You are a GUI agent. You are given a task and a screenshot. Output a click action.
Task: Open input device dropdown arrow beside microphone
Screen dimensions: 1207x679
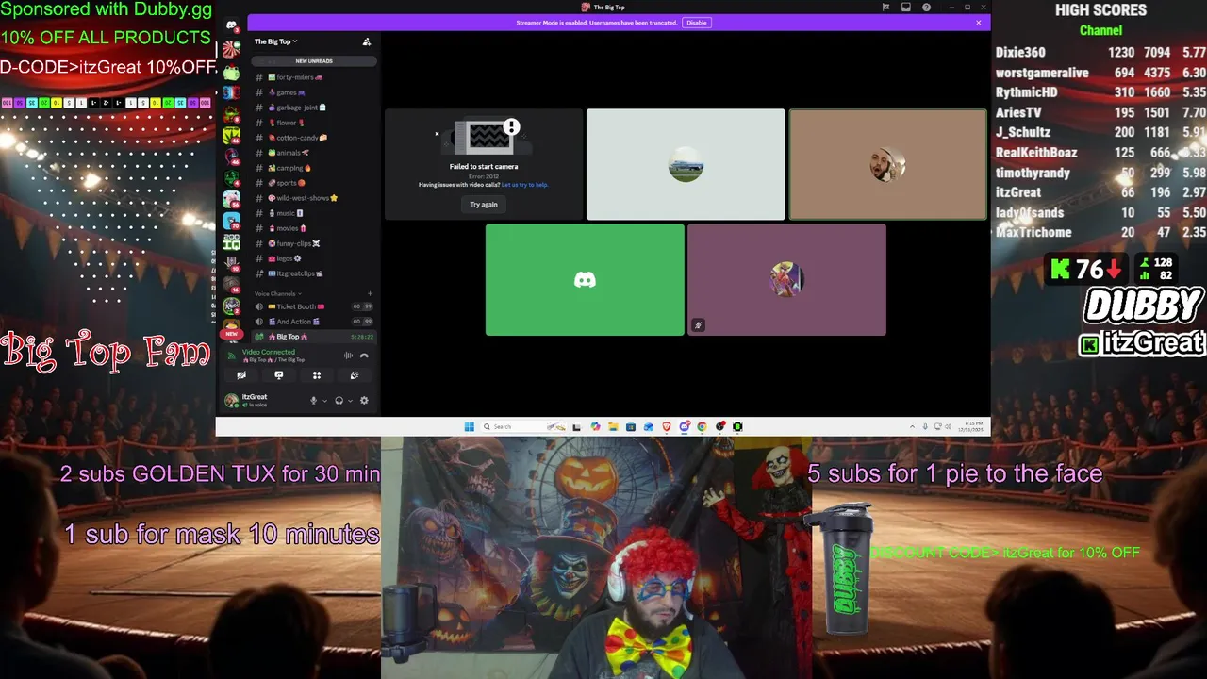pos(324,401)
